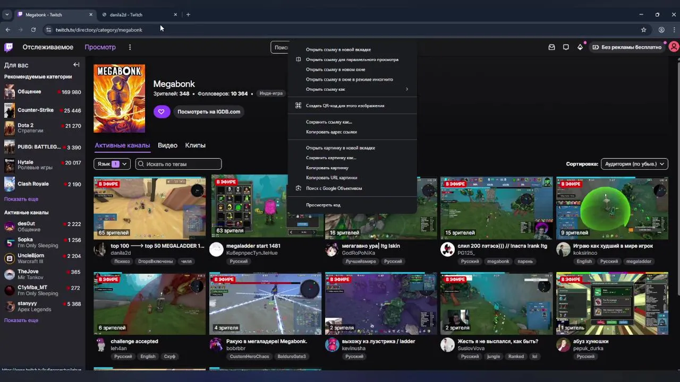This screenshot has width=680, height=382.
Task: Open the Bits gem icon
Action: coord(580,47)
